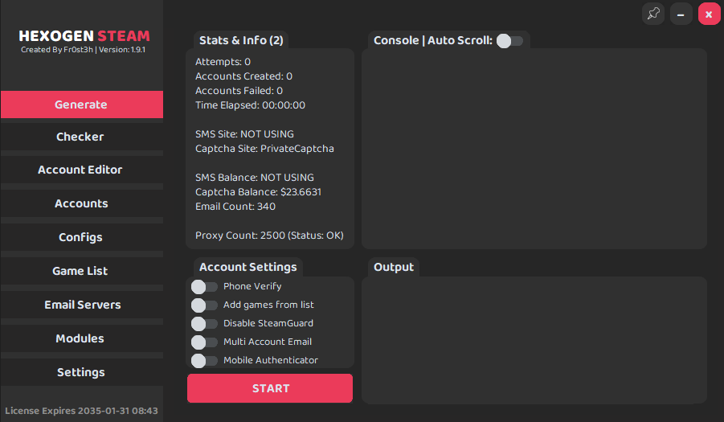This screenshot has width=724, height=422.
Task: Go to Account Editor page
Action: tap(81, 170)
